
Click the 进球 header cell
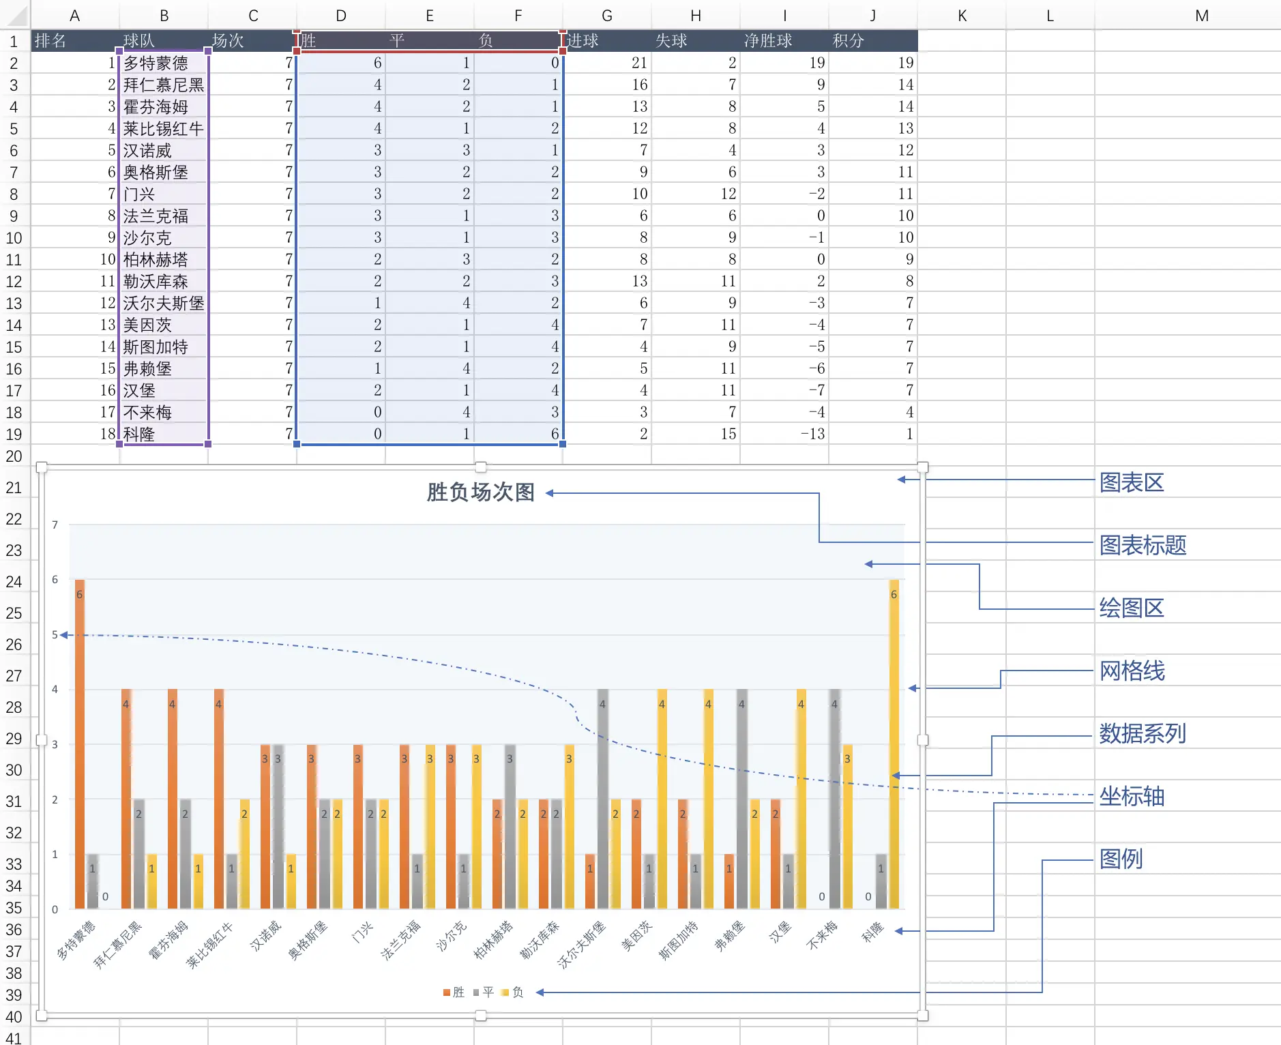[x=607, y=41]
